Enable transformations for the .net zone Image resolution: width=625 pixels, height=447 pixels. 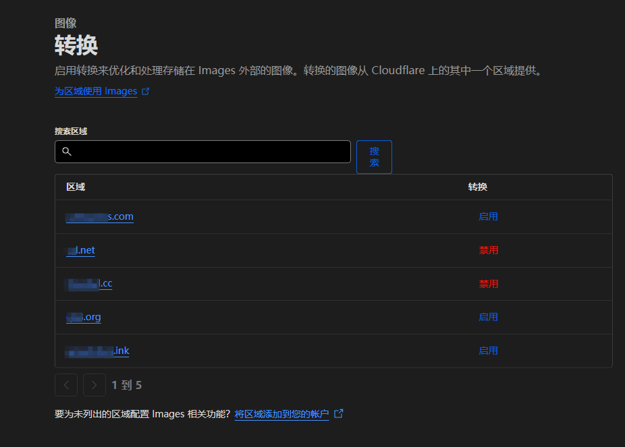click(488, 249)
